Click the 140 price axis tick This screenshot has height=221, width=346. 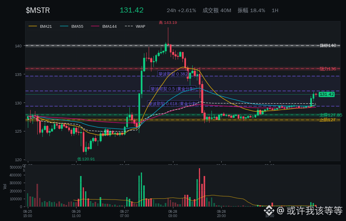[x=18, y=46]
